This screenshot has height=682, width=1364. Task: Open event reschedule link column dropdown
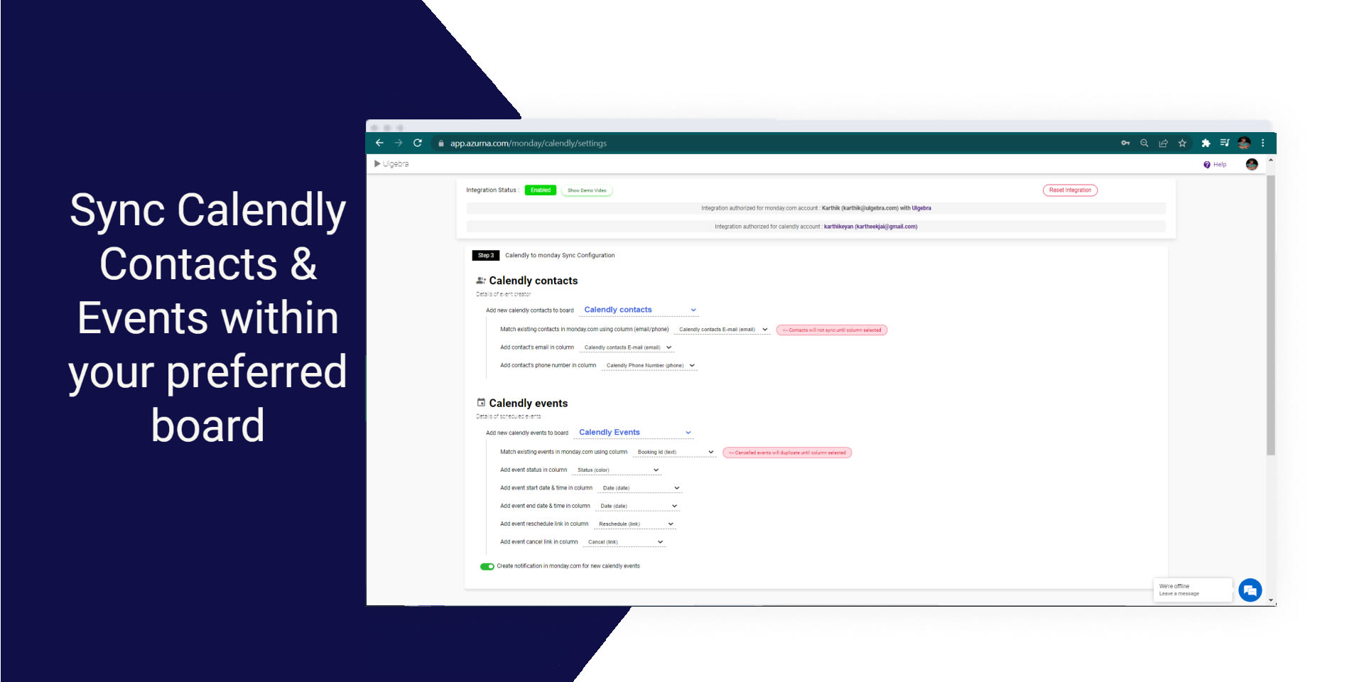(x=635, y=524)
